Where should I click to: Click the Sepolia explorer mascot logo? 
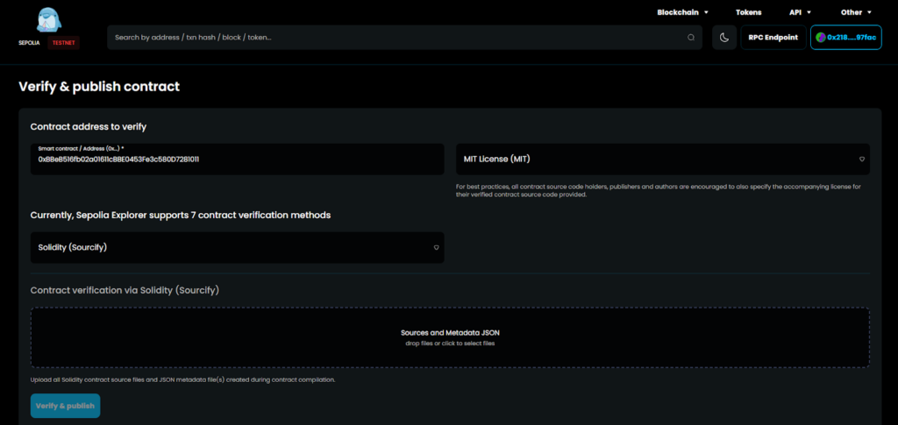[49, 19]
